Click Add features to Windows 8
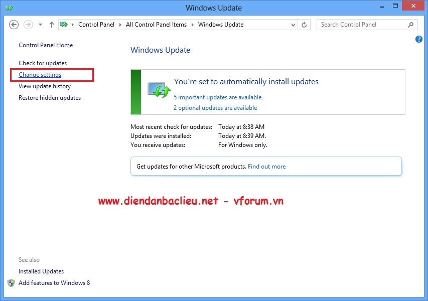 54,283
